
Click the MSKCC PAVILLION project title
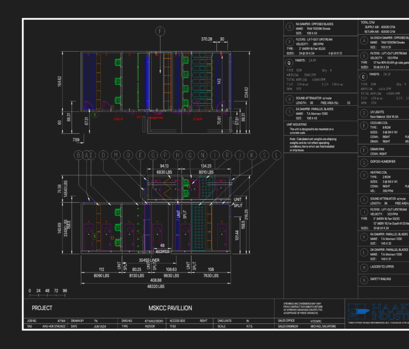click(x=170, y=308)
